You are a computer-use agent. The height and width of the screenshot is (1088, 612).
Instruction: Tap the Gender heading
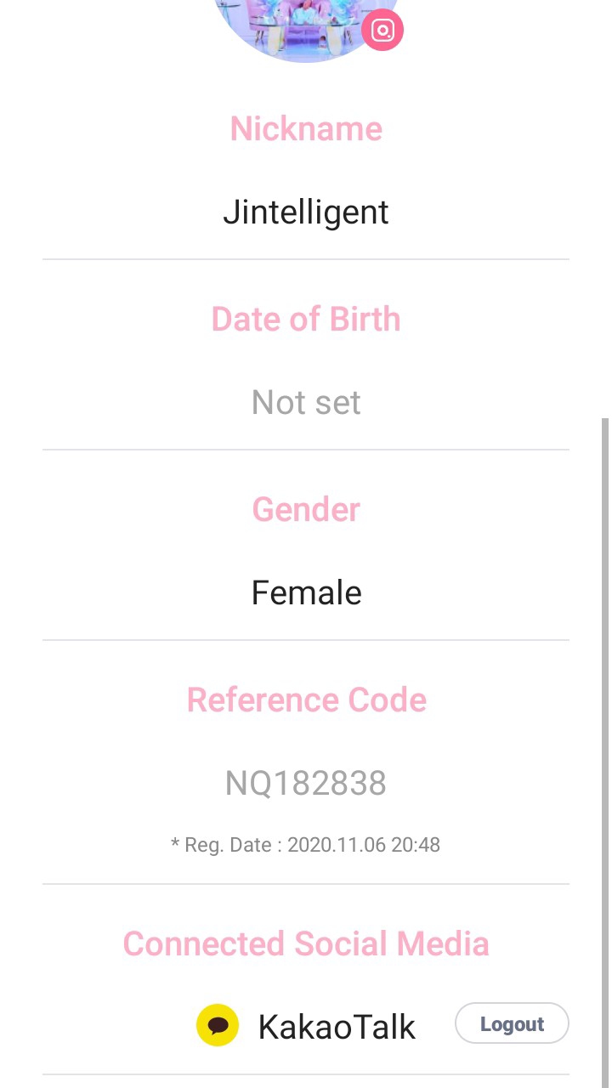pos(306,510)
